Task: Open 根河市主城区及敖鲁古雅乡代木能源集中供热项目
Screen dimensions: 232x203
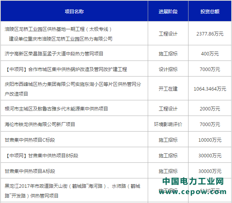Action: pos(56,109)
